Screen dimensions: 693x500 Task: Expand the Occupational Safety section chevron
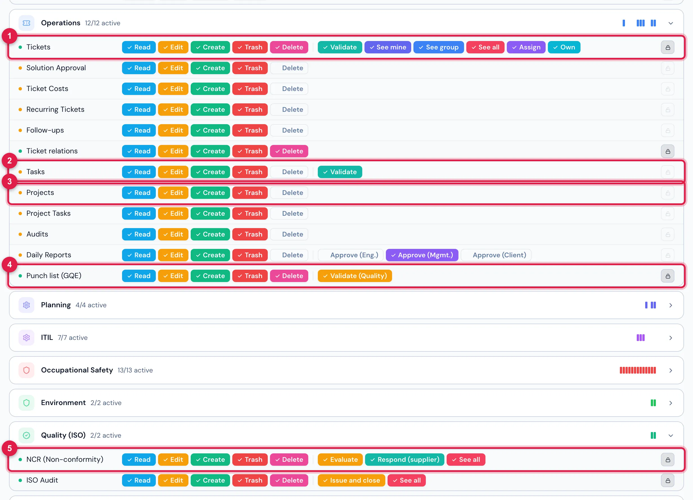coord(670,371)
